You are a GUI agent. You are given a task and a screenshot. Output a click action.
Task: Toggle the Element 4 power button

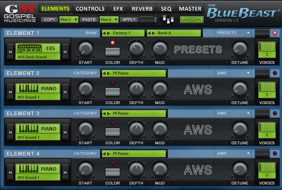point(262,153)
